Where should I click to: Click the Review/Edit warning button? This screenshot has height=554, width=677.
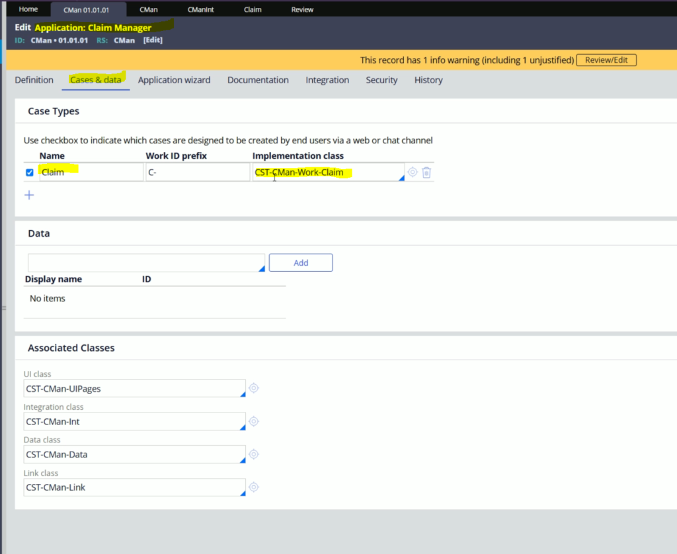pos(606,60)
